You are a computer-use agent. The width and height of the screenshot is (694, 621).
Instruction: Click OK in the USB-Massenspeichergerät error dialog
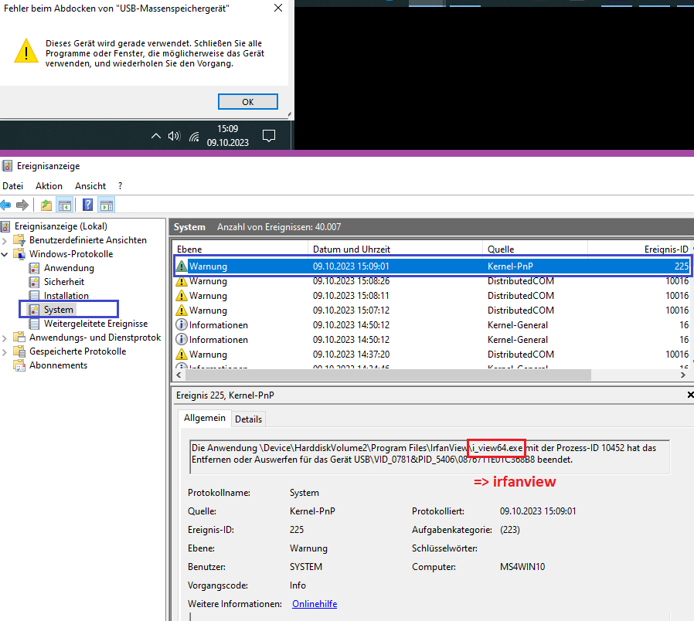tap(247, 101)
